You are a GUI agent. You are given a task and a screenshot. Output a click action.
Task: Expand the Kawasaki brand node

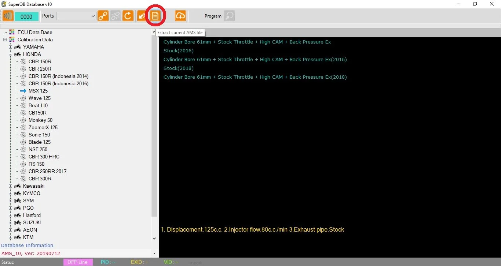click(11, 186)
